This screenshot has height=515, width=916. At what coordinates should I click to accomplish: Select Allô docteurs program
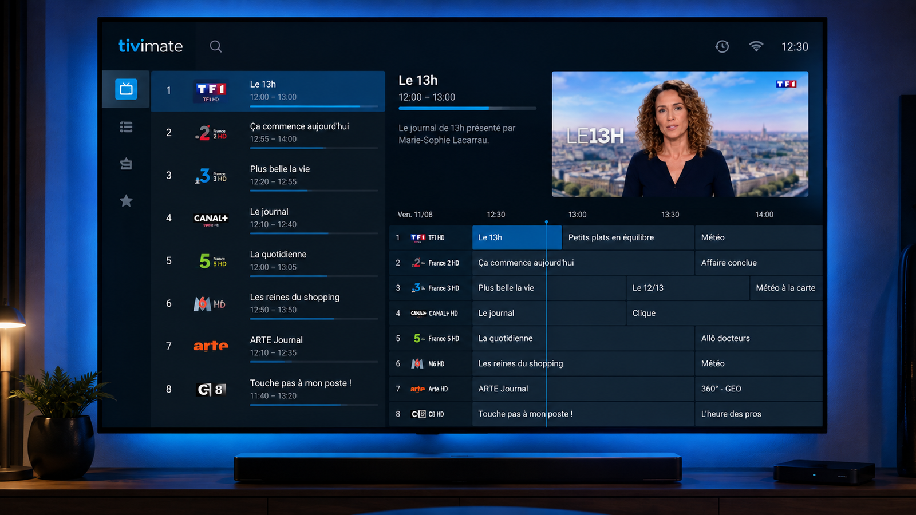pyautogui.click(x=759, y=338)
